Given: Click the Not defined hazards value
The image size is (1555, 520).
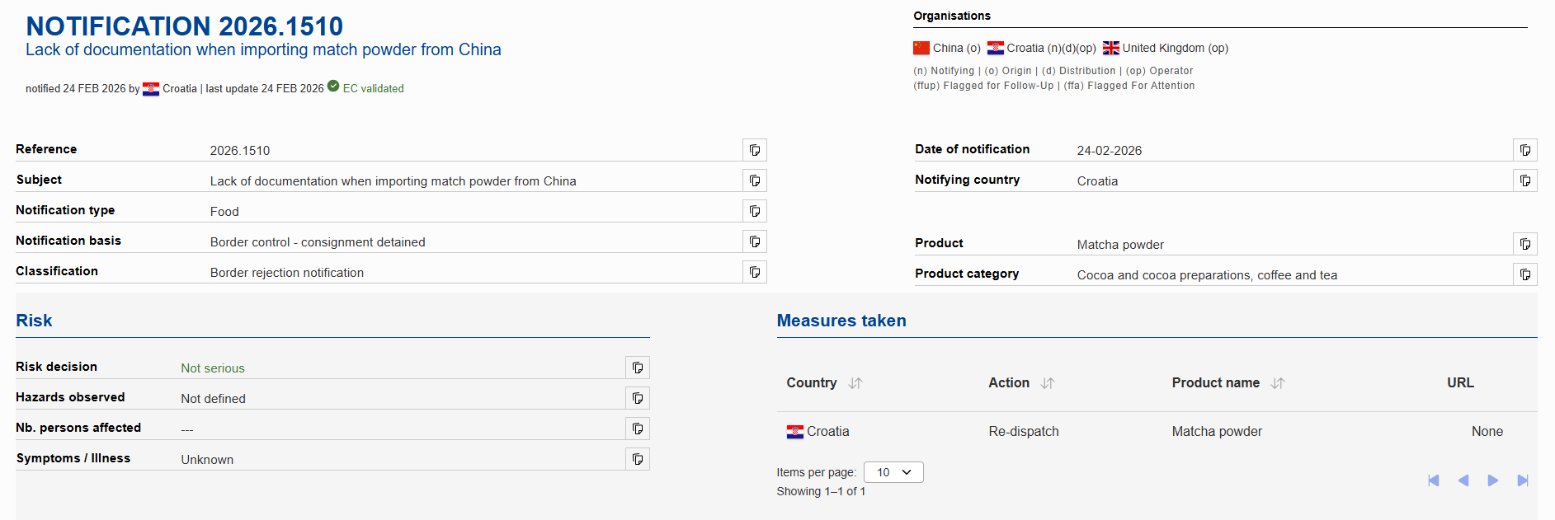Looking at the screenshot, I should (x=214, y=399).
